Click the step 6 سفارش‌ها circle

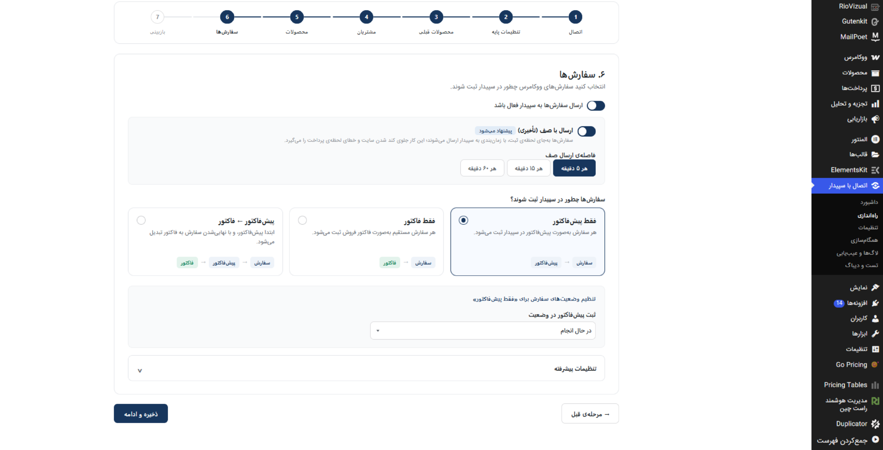pyautogui.click(x=227, y=17)
